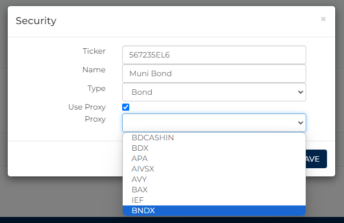Click the Name field containing Muni Bond
This screenshot has width=344, height=223.
click(214, 73)
